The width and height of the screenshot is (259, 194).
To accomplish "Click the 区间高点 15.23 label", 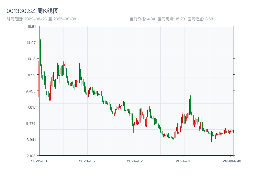I will (171, 19).
